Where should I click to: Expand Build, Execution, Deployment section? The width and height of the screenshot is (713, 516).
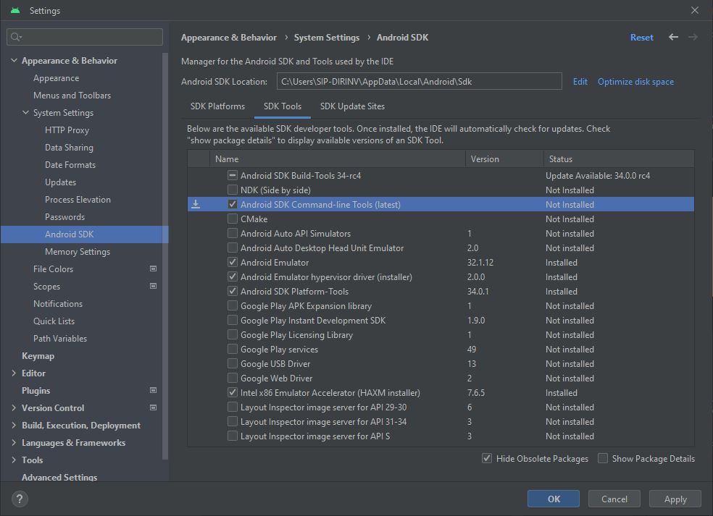pyautogui.click(x=14, y=426)
